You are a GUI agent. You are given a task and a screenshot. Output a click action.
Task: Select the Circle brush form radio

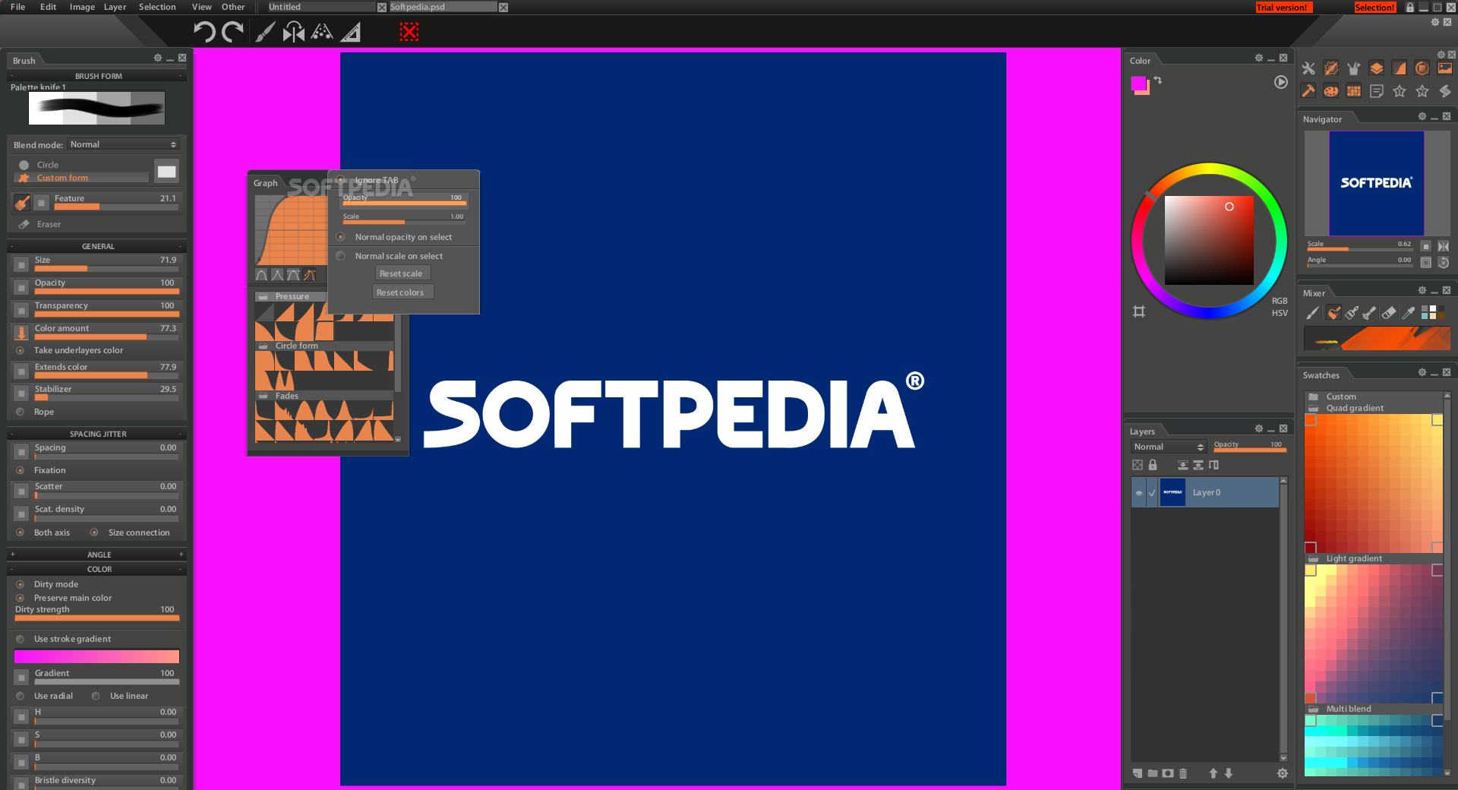pyautogui.click(x=24, y=165)
